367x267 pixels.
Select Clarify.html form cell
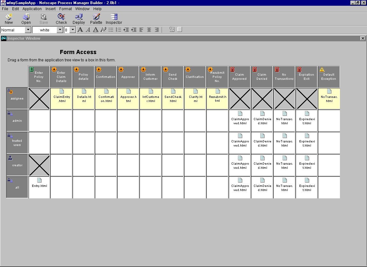pos(195,99)
